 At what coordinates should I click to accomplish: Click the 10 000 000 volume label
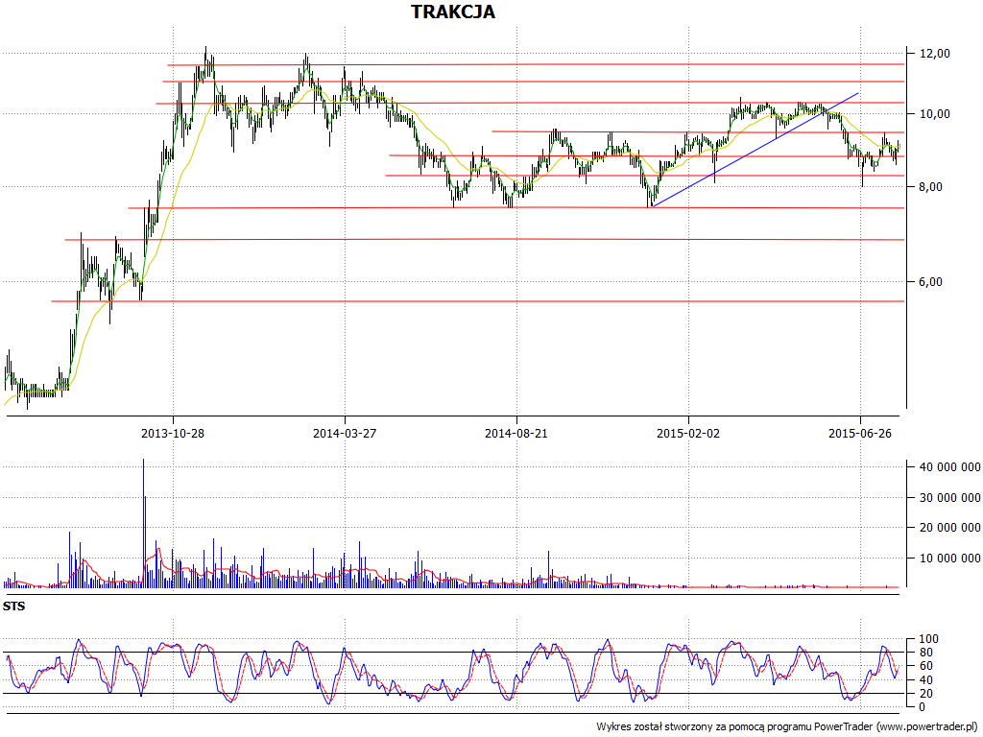pyautogui.click(x=948, y=558)
